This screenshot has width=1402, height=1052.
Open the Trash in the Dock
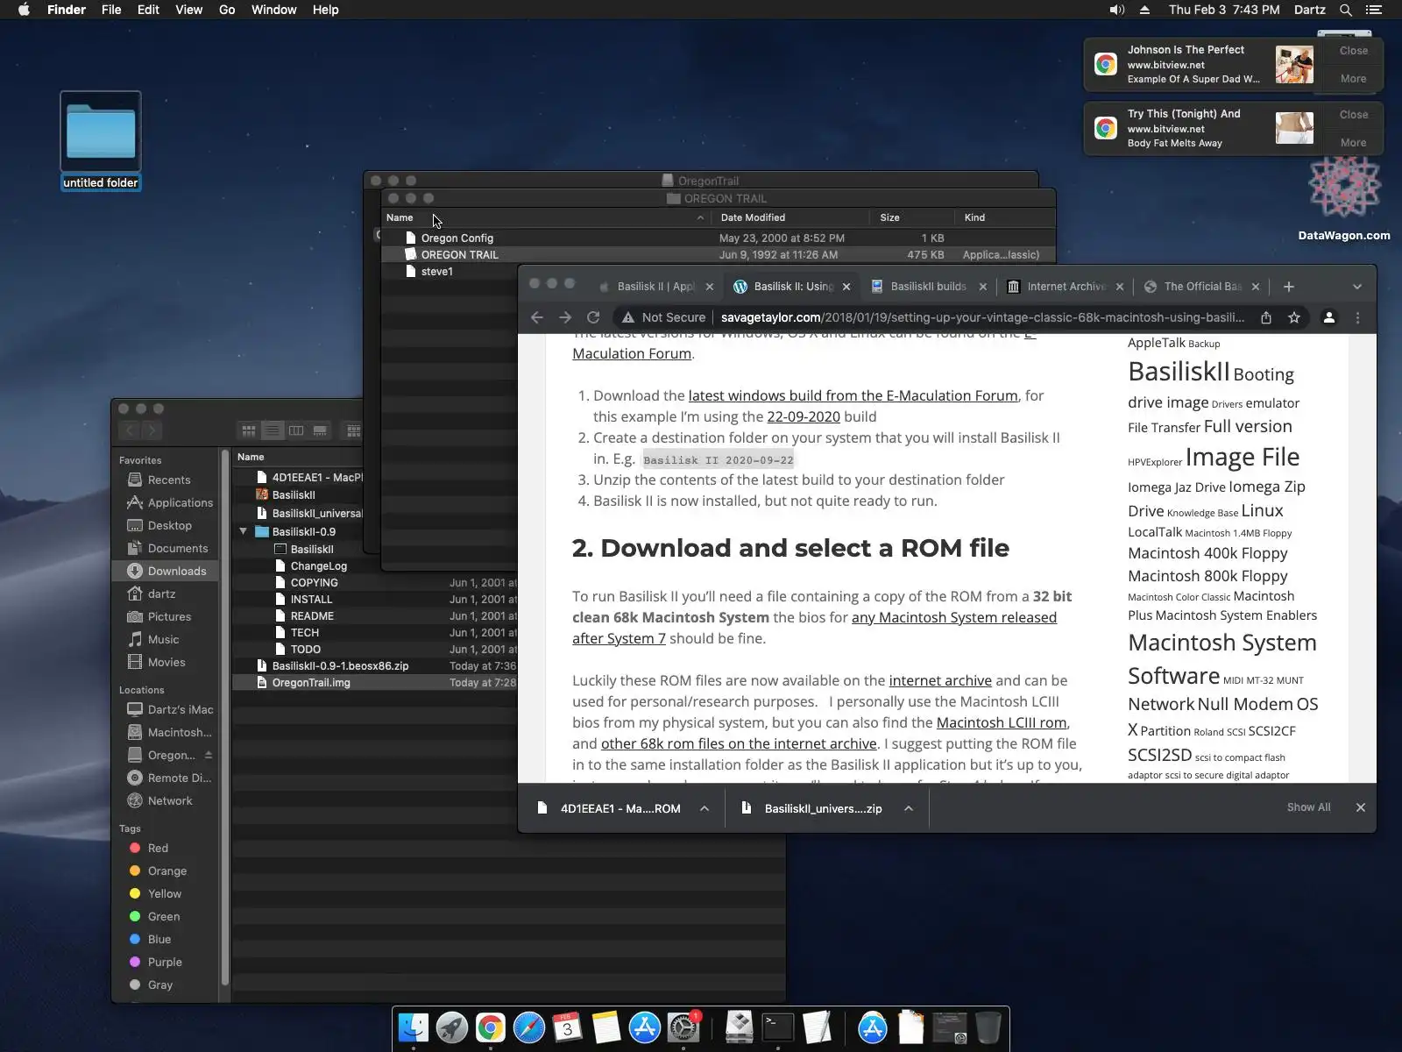point(988,1027)
